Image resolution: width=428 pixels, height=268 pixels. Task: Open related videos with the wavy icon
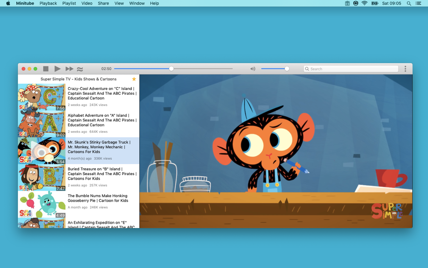pos(80,69)
